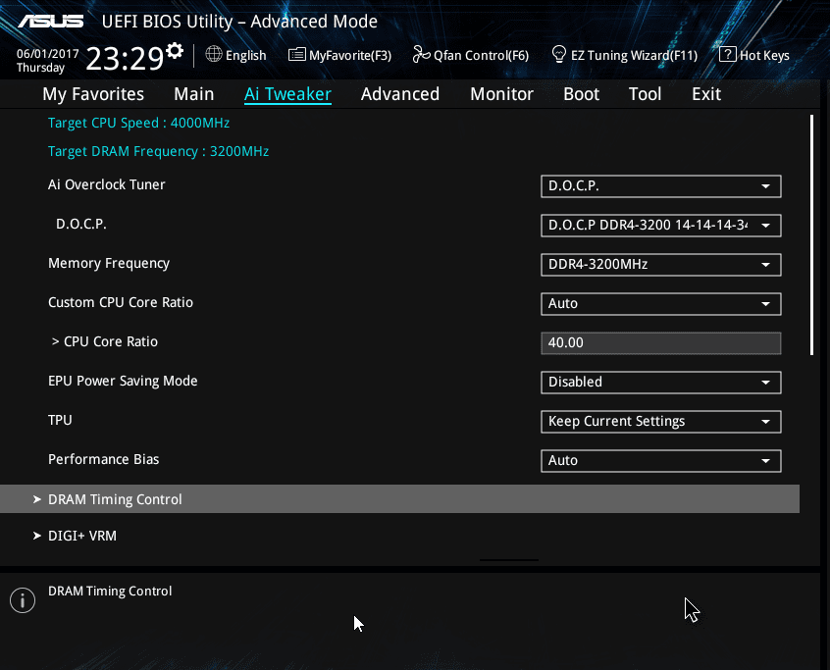Click the 06/01/2017 date text
The width and height of the screenshot is (830, 670).
tap(47, 53)
